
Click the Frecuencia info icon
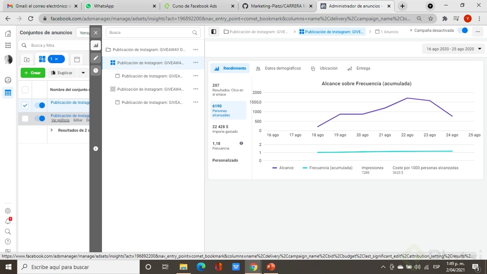241,143
